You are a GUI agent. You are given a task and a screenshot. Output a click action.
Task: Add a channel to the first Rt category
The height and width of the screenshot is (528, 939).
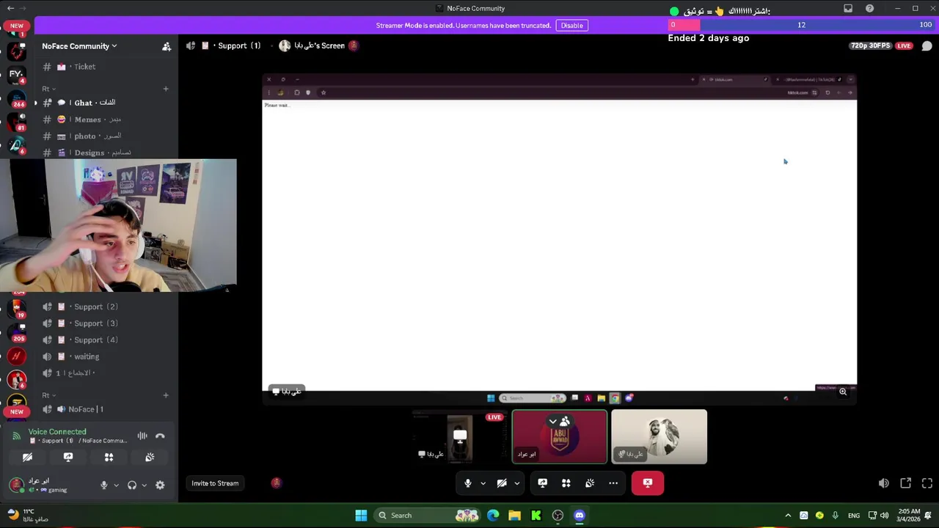(166, 89)
